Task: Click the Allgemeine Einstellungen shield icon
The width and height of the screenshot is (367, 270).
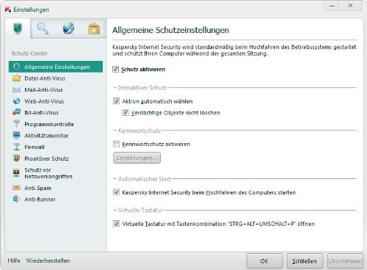Action: [x=16, y=67]
